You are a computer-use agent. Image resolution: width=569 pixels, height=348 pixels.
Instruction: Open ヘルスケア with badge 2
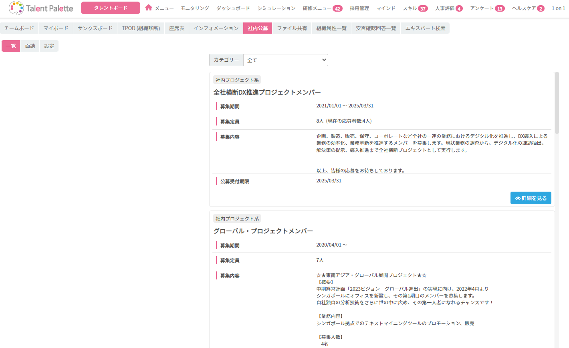coord(528,8)
